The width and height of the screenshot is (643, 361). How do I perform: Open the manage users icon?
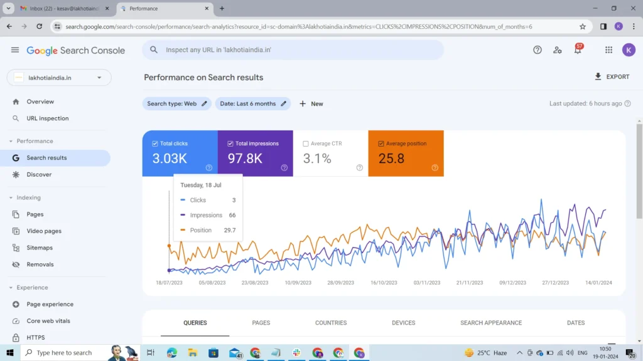[557, 50]
